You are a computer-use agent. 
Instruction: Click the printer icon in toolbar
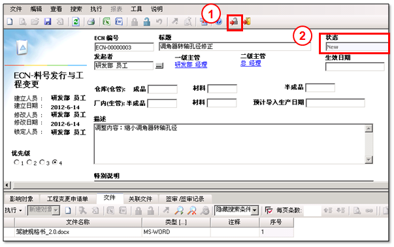coord(91,22)
